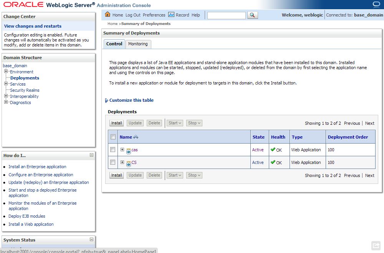Select the cas web application icon
The image size is (384, 253).
tap(128, 150)
